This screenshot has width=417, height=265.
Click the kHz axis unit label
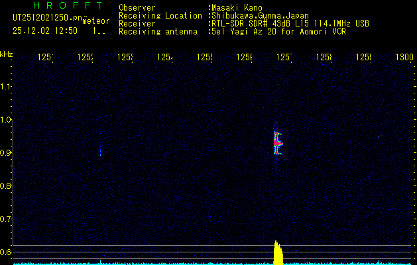[6, 54]
